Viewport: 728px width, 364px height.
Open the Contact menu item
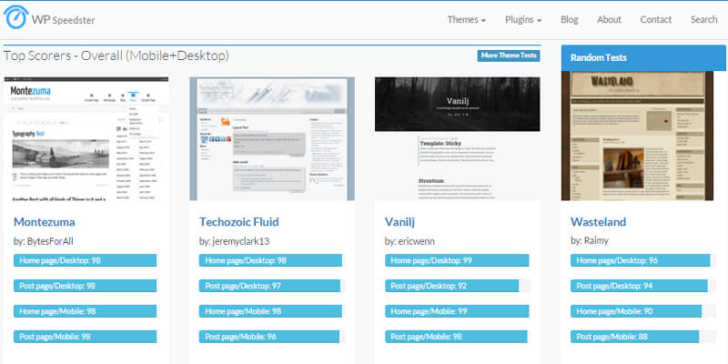[655, 19]
